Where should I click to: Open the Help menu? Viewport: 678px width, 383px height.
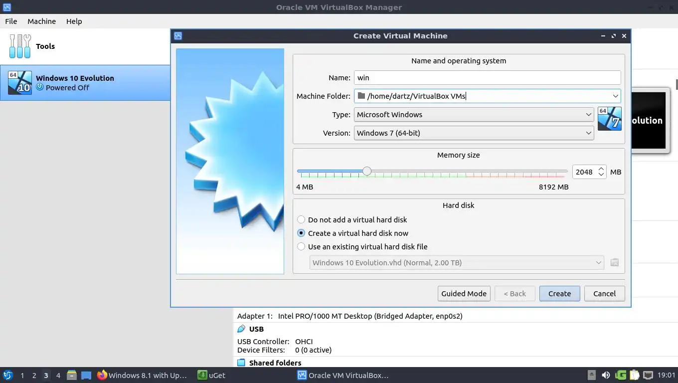74,21
